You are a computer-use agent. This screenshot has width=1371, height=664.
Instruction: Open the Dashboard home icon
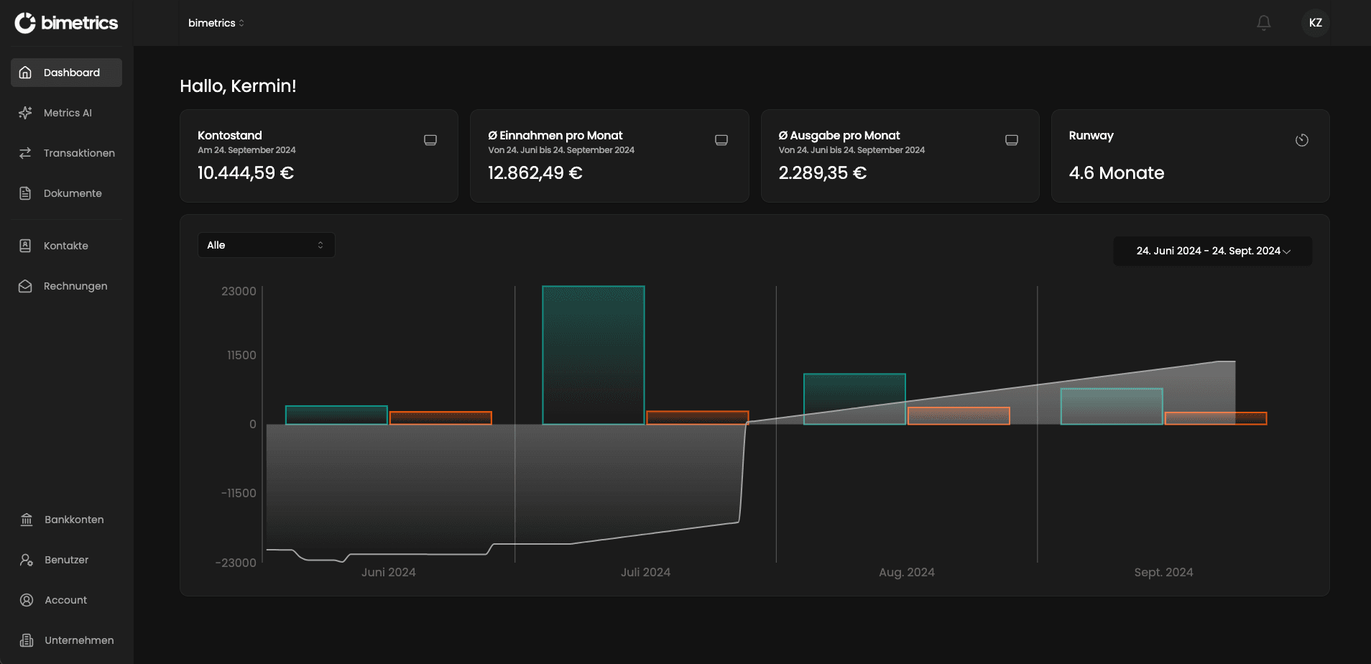[x=25, y=73]
